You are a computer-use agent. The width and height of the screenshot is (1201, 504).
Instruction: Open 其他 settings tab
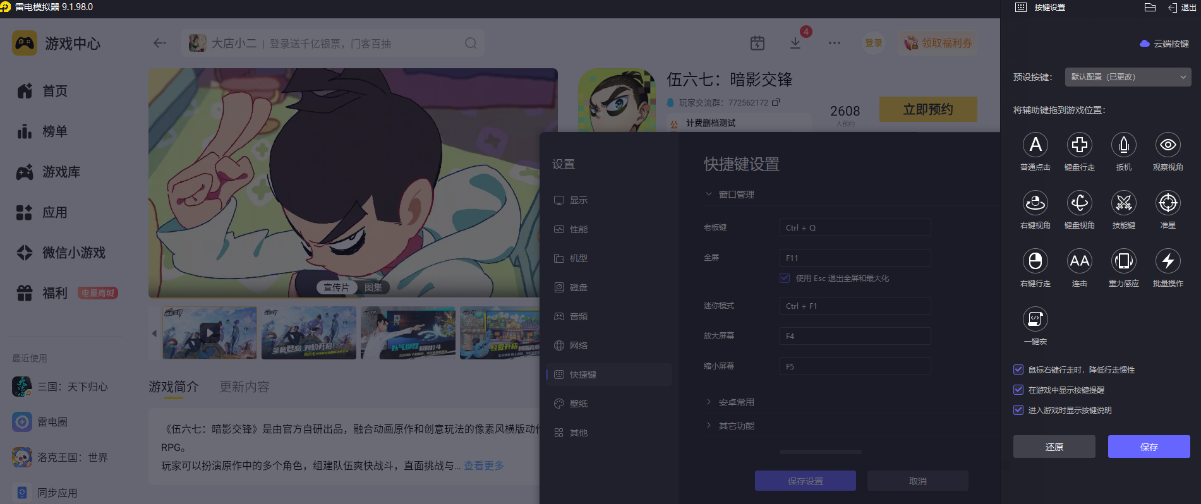(609, 433)
